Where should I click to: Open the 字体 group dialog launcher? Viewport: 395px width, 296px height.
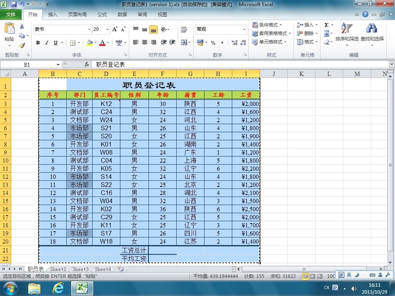(125, 55)
